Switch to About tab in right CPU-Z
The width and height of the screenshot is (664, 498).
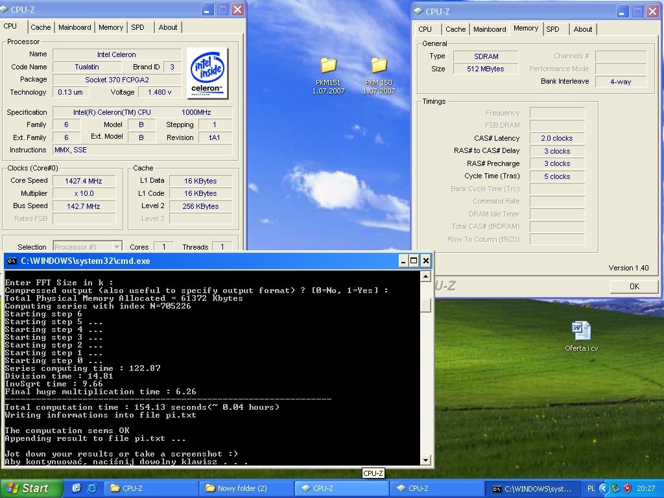(583, 29)
